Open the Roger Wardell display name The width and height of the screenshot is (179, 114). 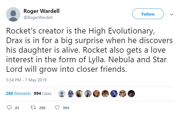tap(41, 11)
